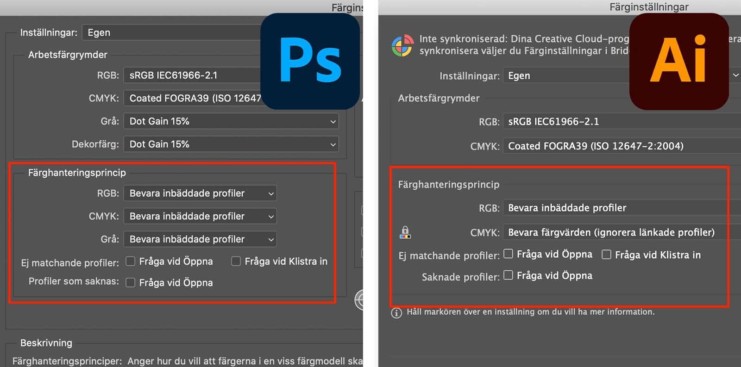Open Photoshop policy CMYK Bevara inbäddade profiler dropdown
Viewport: 741px width, 367px height.
point(200,216)
